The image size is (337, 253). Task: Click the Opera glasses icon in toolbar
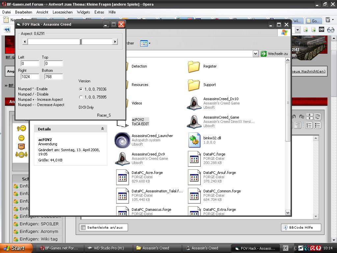coord(330,30)
